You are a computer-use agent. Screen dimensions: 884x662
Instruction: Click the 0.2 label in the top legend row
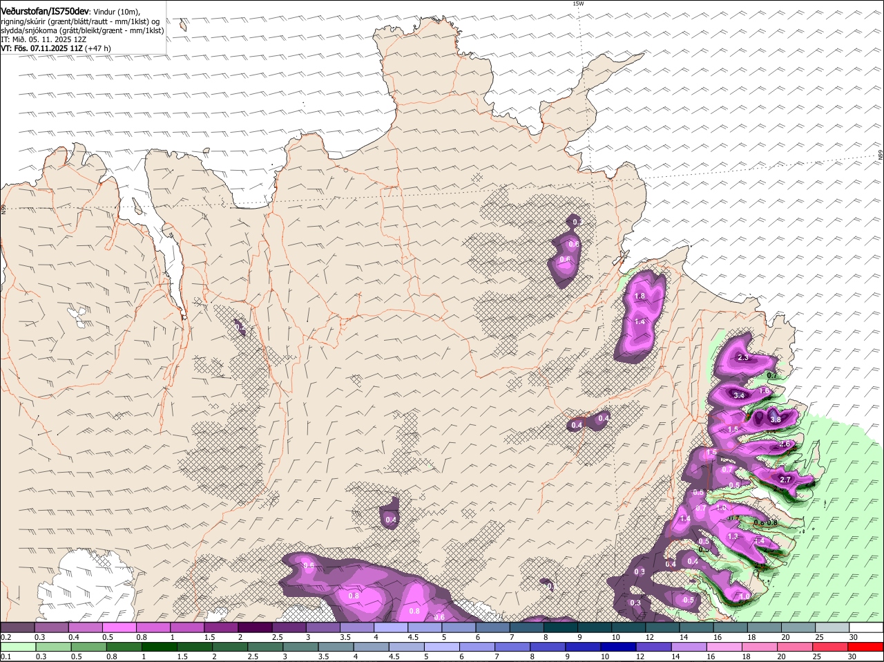pos(6,637)
